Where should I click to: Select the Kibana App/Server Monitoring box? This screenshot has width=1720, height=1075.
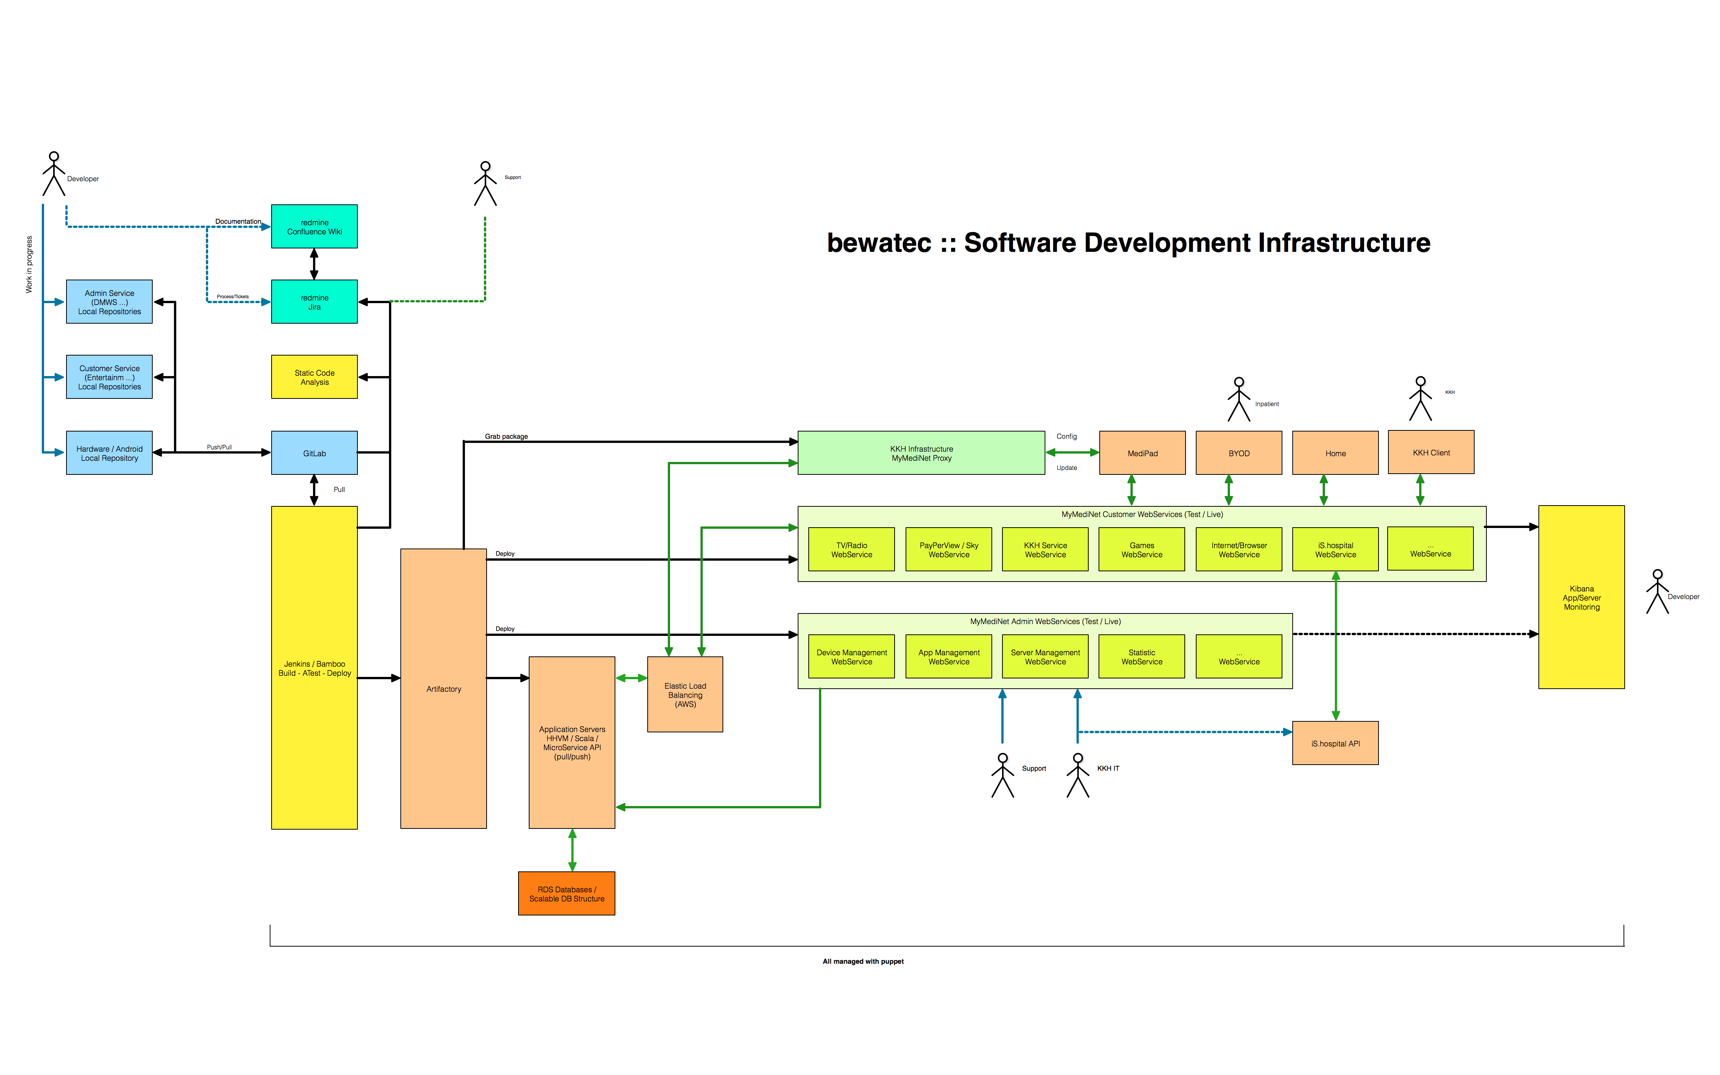(1581, 597)
